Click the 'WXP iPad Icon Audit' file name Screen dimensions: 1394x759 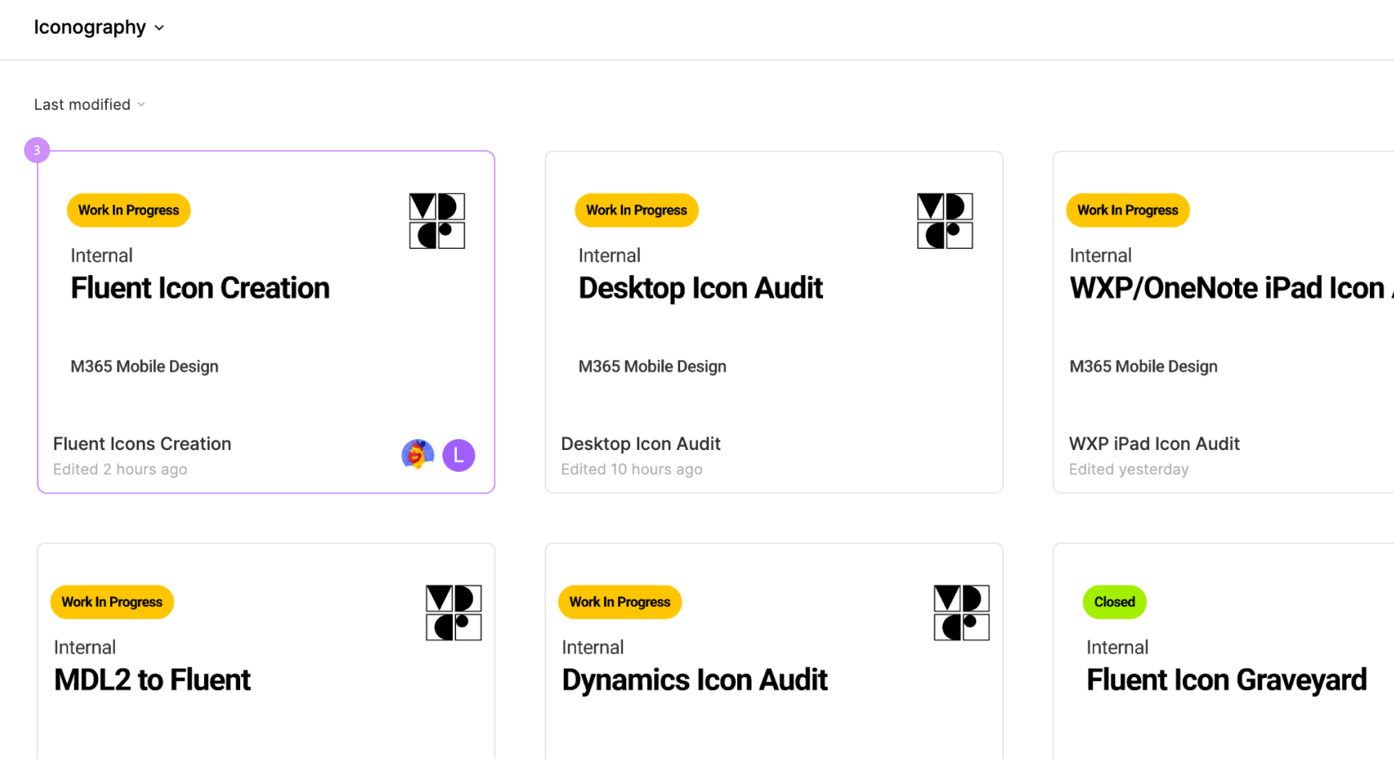coord(1154,444)
